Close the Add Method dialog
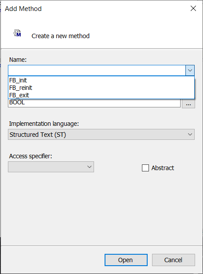203x274 pixels. tap(193, 8)
